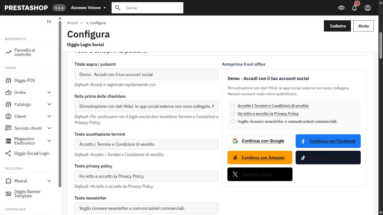Image resolution: width=383 pixels, height=215 pixels.
Task: Click the X logo in preview
Action: click(235, 174)
